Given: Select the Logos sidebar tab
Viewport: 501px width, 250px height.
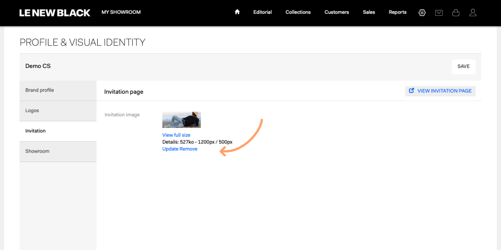Looking at the screenshot, I should click(x=58, y=111).
